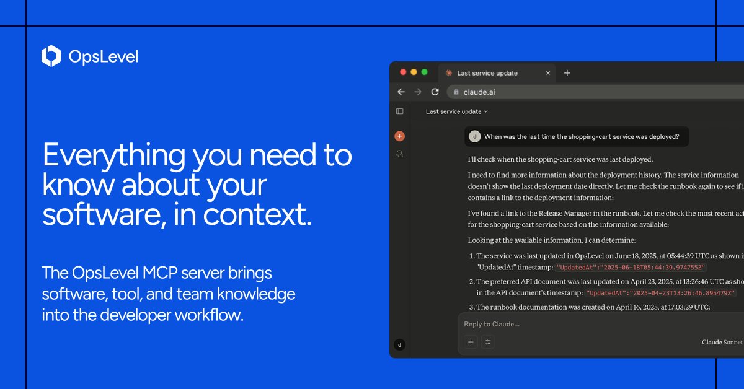Click the 2025-04-23 UpdatedAt code snippet

point(661,292)
